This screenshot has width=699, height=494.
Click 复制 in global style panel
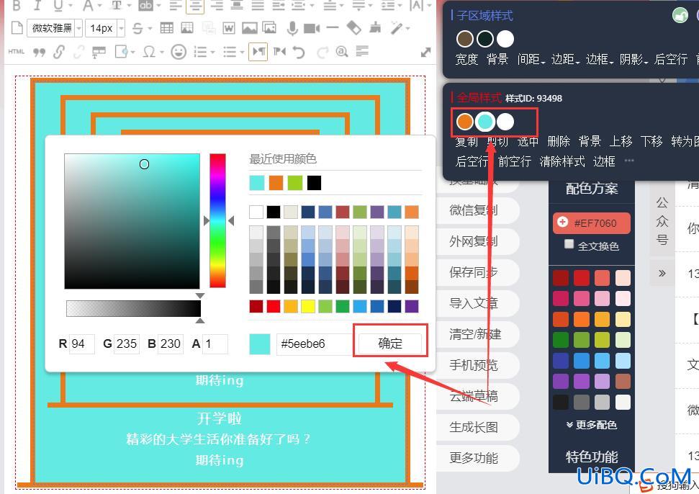tap(466, 142)
